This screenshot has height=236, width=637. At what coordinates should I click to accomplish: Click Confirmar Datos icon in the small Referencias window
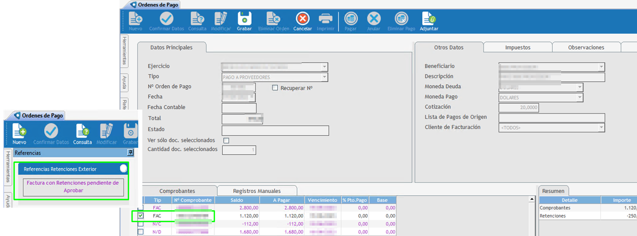click(51, 131)
